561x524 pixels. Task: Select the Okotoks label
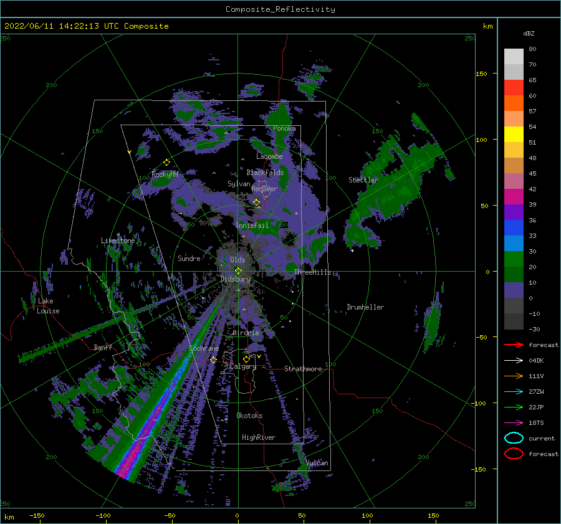(x=249, y=416)
